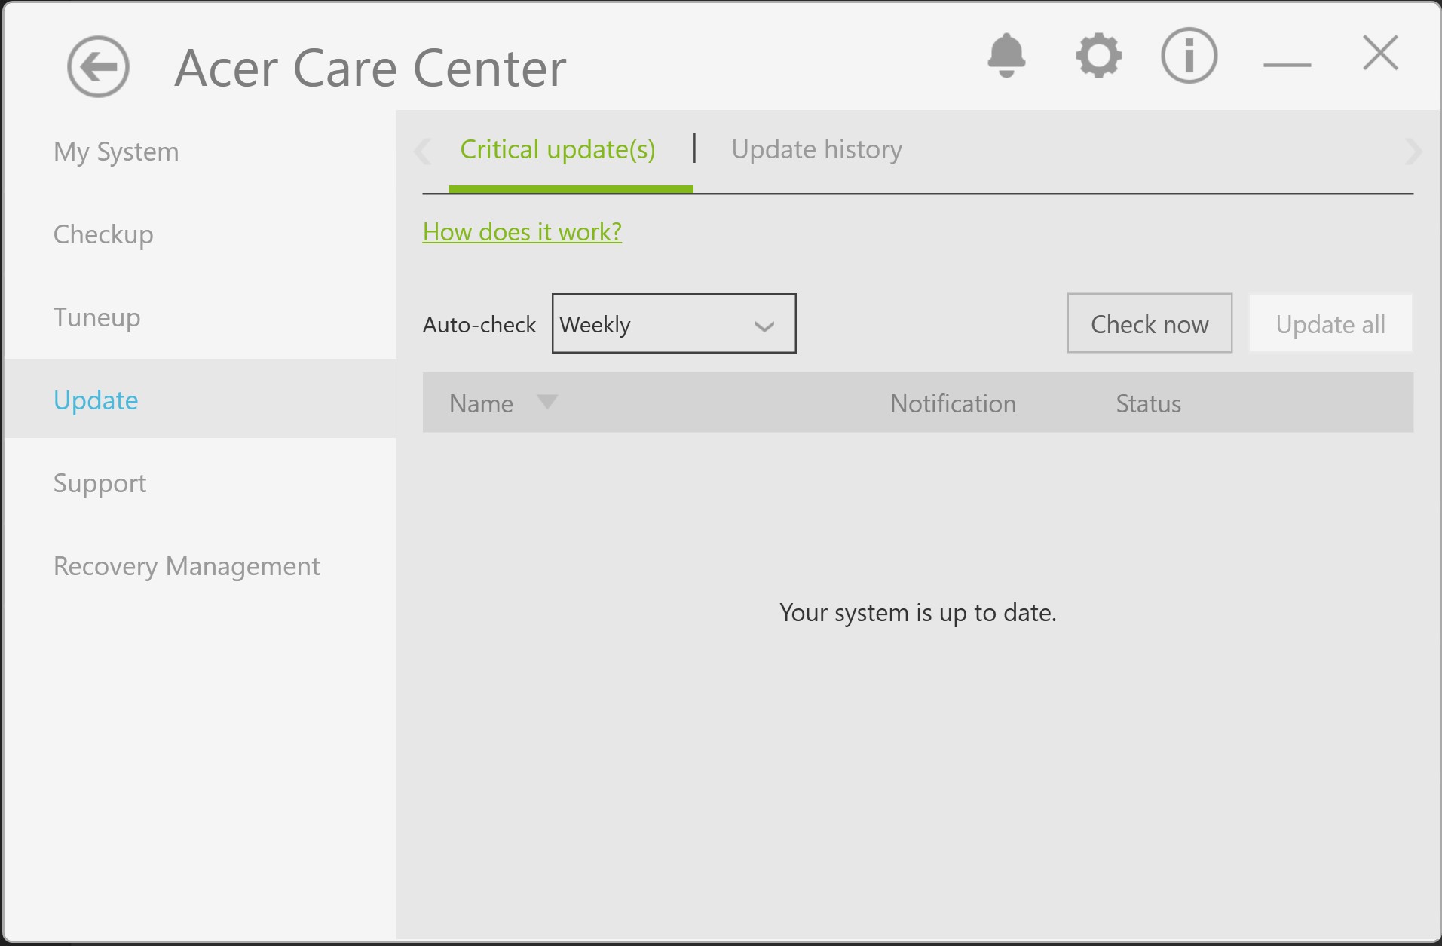The height and width of the screenshot is (946, 1442).
Task: Switch to the Update history tab
Action: coord(816,150)
